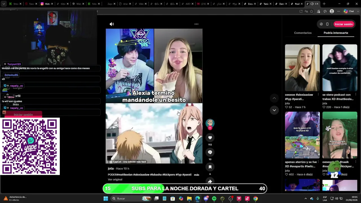Open the browser extensions icon
This screenshot has width=361, height=203.
[318, 11]
